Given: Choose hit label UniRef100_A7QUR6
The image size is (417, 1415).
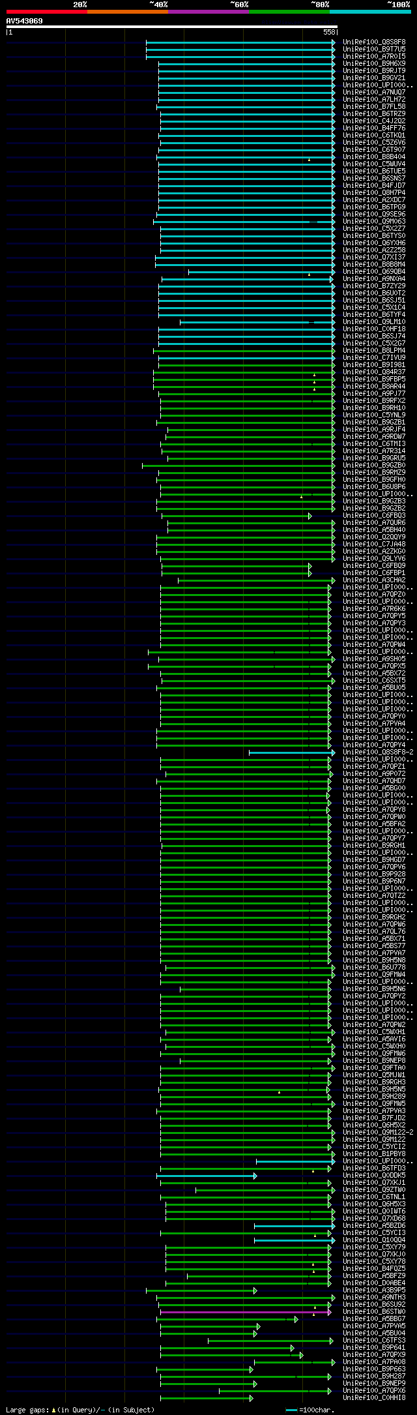Looking at the screenshot, I should pyautogui.click(x=374, y=522).
